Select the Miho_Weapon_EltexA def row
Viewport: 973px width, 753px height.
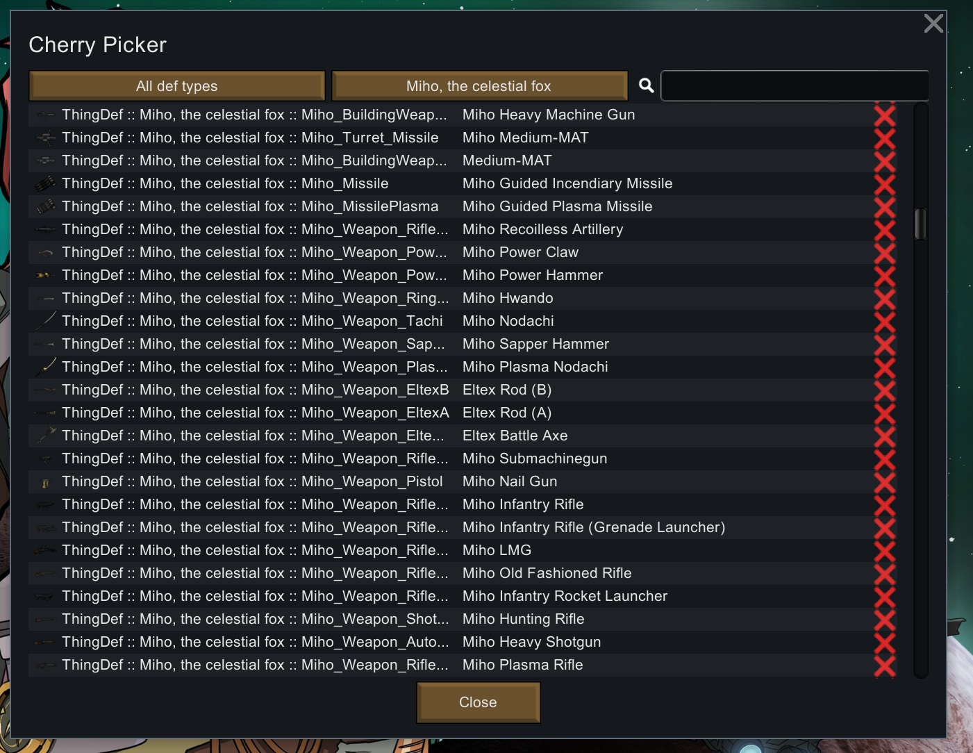[x=463, y=413]
